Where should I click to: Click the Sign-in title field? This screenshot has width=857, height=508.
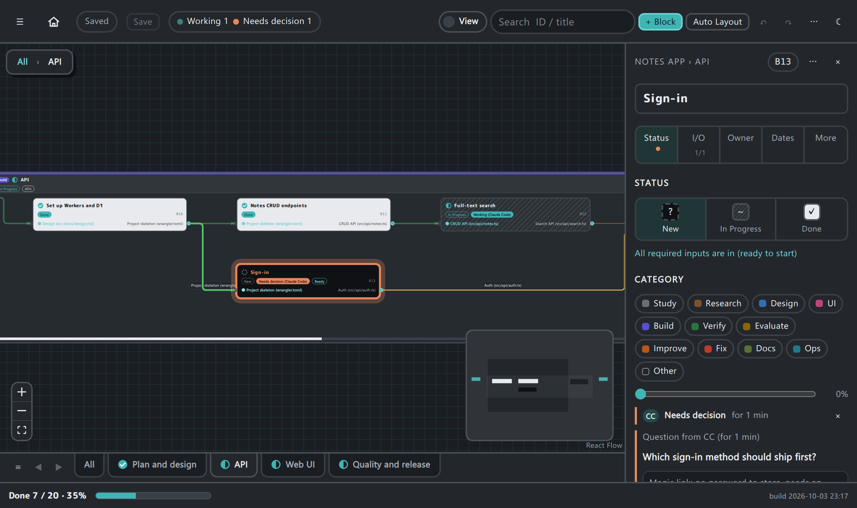(x=741, y=99)
